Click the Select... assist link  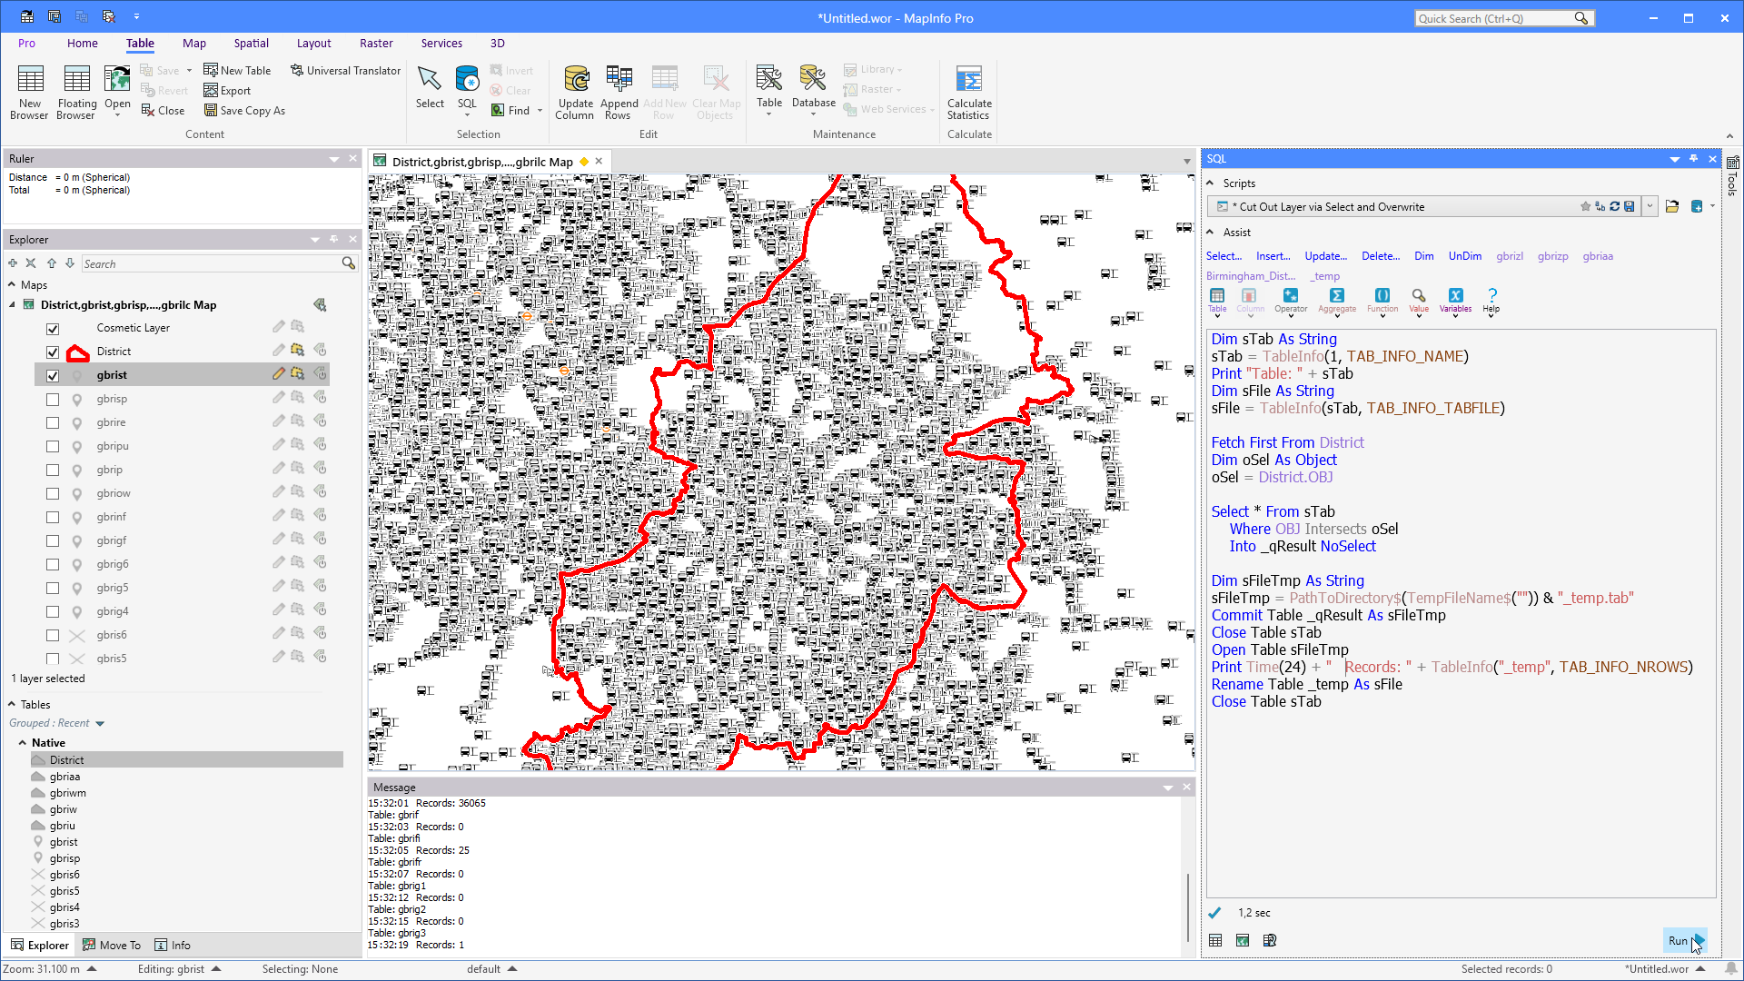(1224, 256)
